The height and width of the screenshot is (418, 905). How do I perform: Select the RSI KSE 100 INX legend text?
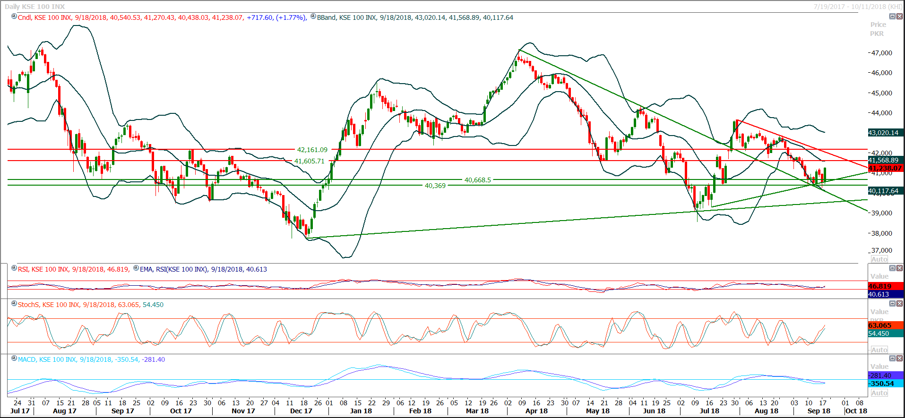click(73, 269)
